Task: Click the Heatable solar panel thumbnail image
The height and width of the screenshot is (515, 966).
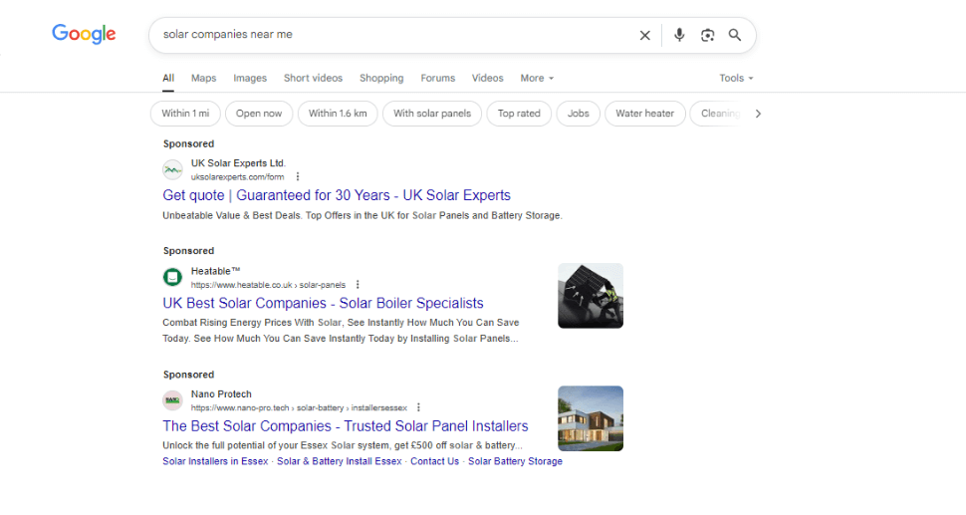Action: [x=591, y=296]
